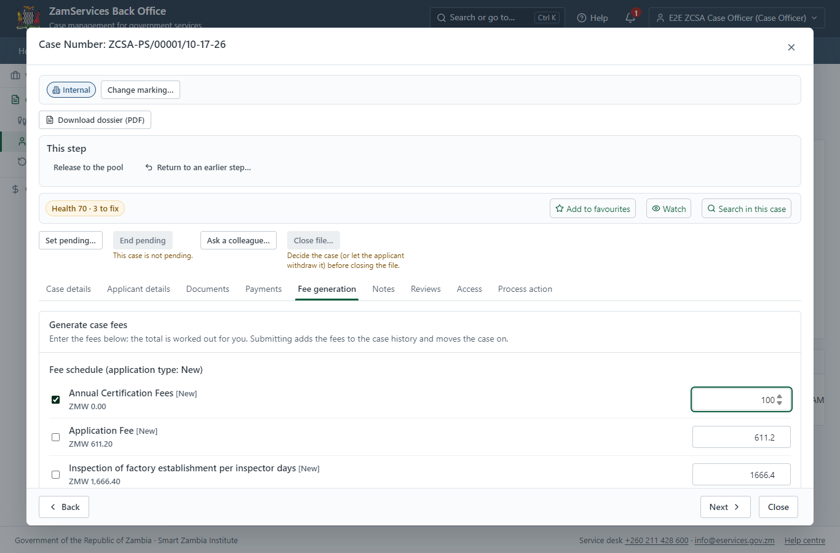Return to an earlier step
Viewport: 840px width, 553px height.
[198, 167]
